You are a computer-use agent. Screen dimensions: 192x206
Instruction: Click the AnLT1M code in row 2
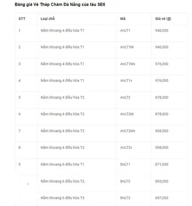[x=127, y=47]
